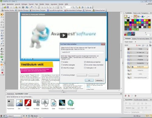Launch the Website-Manager toolbar item
This screenshot has height=118, width=152.
[x=22, y=10]
